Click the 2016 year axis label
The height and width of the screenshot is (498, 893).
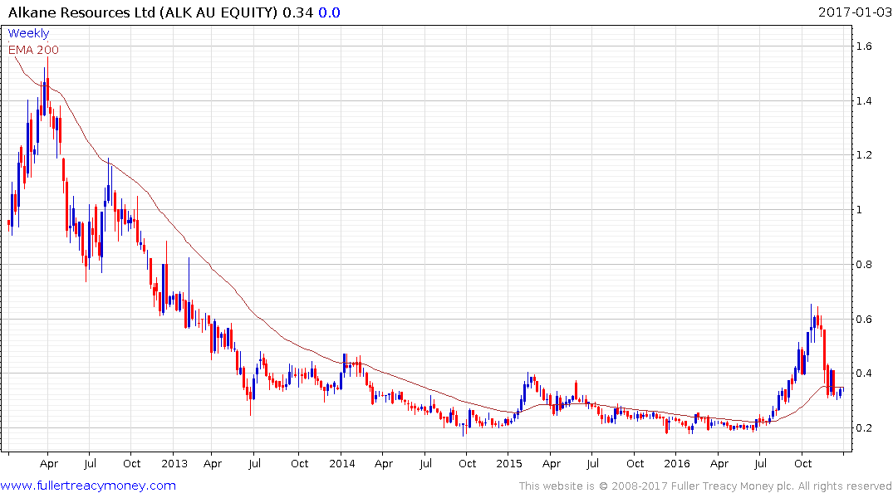(x=676, y=464)
